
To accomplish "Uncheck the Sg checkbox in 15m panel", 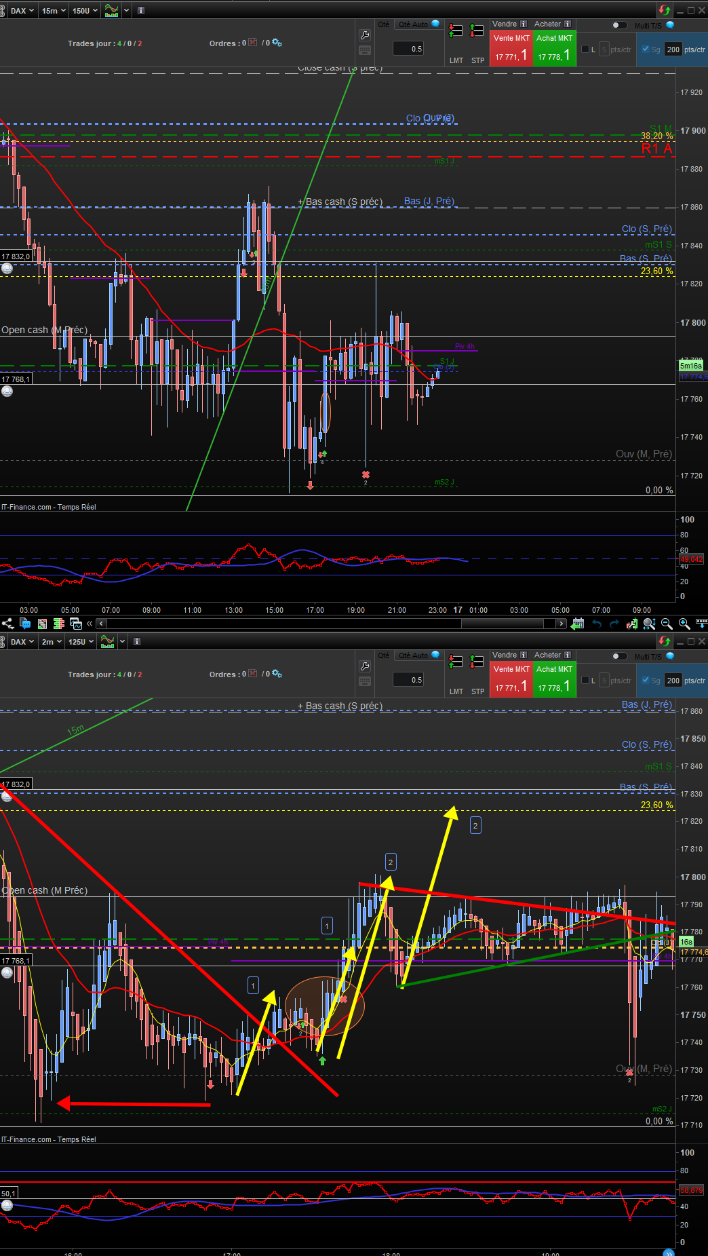I will (x=645, y=49).
